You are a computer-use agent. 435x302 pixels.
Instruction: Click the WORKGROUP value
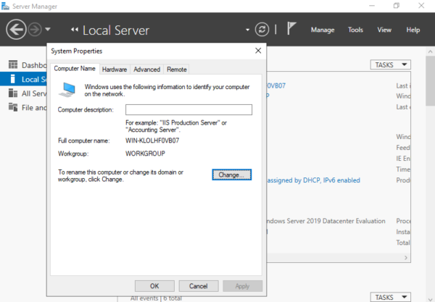(x=146, y=154)
